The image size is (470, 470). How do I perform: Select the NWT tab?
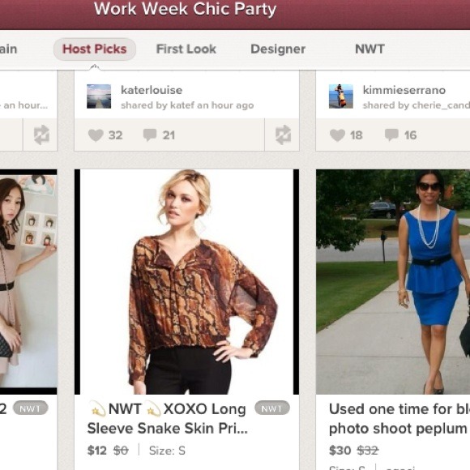click(370, 49)
